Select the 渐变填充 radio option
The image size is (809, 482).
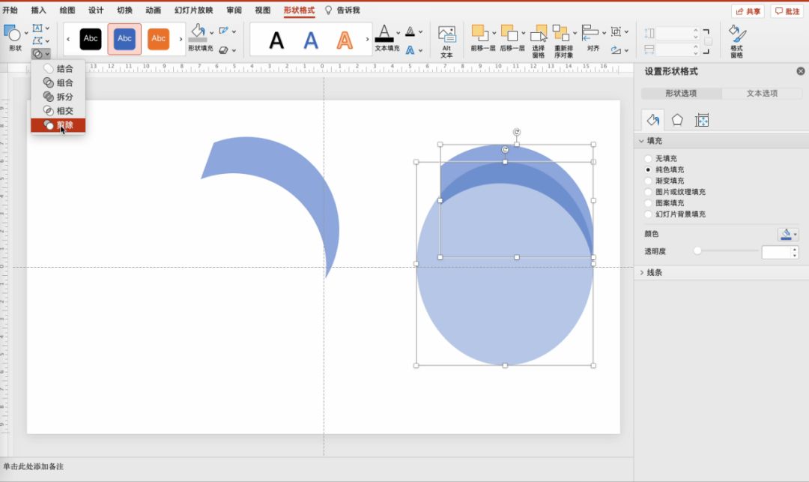click(648, 181)
